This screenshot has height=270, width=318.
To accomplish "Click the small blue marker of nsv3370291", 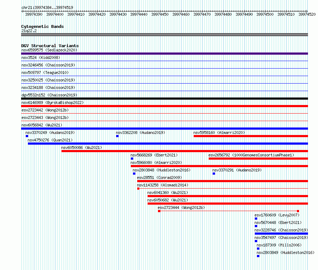I will pos(214,174).
